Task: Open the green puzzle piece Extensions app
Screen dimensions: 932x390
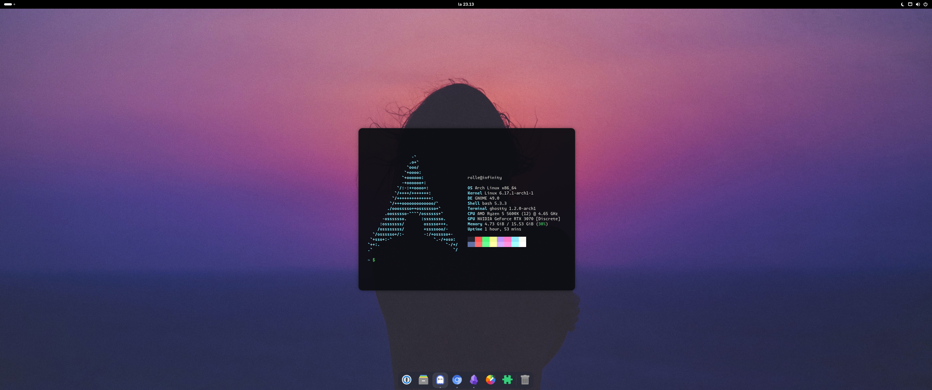Action: click(x=507, y=379)
